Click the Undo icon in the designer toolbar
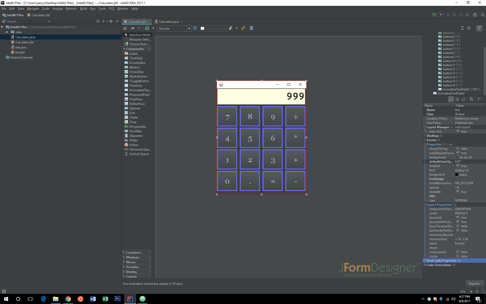 pos(133,28)
